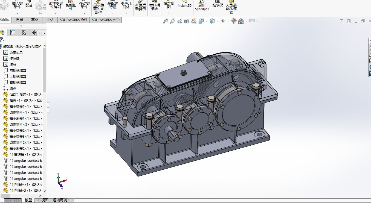
Task: Switch to the 评估 ribbon tab
Action: (50, 20)
